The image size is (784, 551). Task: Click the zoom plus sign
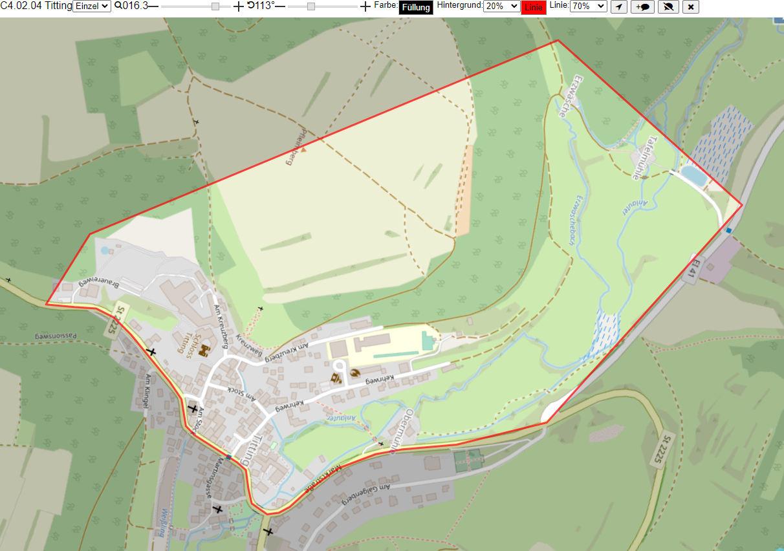(238, 6)
